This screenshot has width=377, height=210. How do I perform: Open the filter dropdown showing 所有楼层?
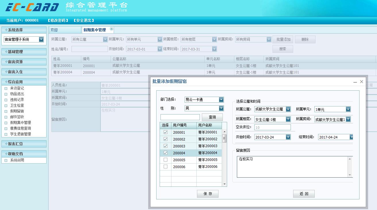click(x=214, y=40)
